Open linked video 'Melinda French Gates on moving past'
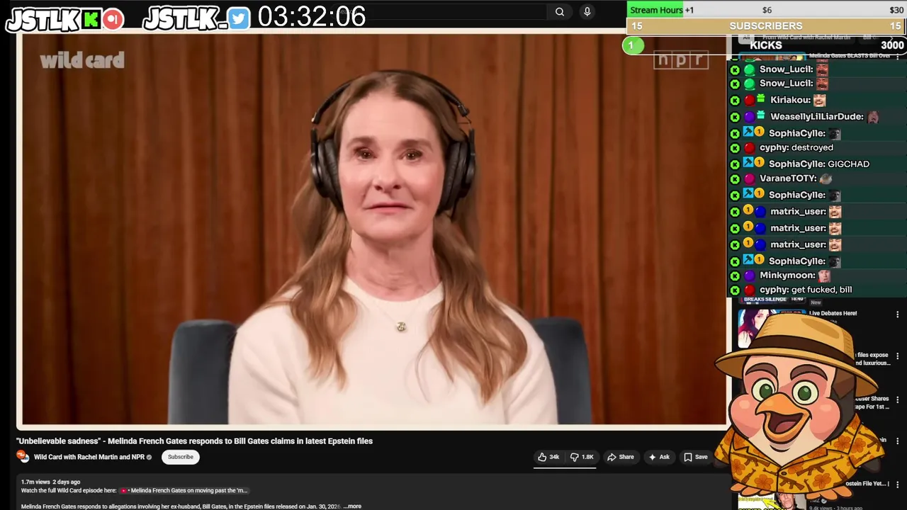907x510 pixels. pos(185,490)
